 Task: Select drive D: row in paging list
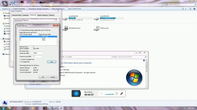(x=38, y=38)
